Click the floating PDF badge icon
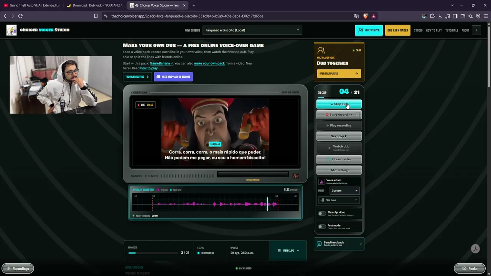 tap(475, 249)
